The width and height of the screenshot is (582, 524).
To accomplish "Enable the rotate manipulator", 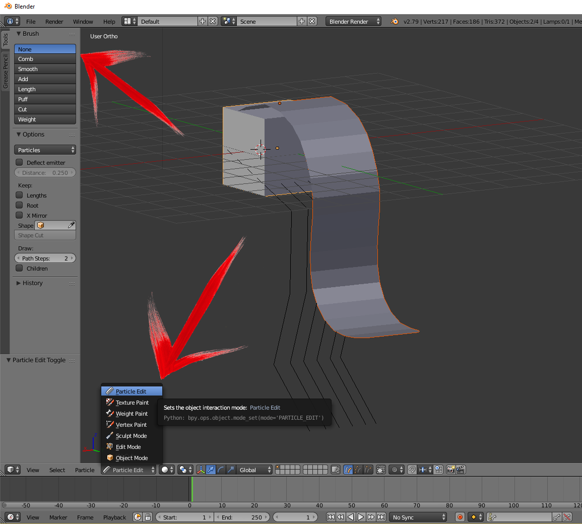I will click(221, 470).
